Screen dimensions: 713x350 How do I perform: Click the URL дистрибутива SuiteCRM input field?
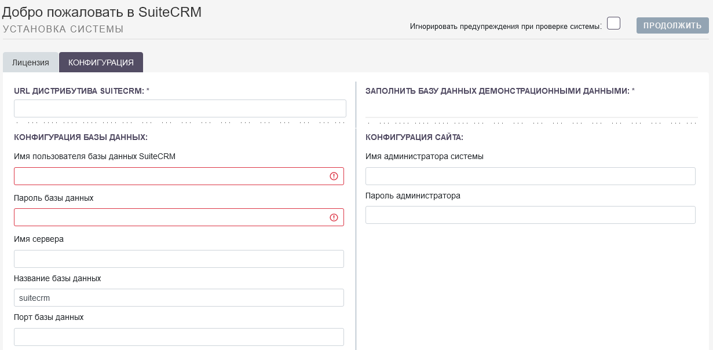point(180,108)
